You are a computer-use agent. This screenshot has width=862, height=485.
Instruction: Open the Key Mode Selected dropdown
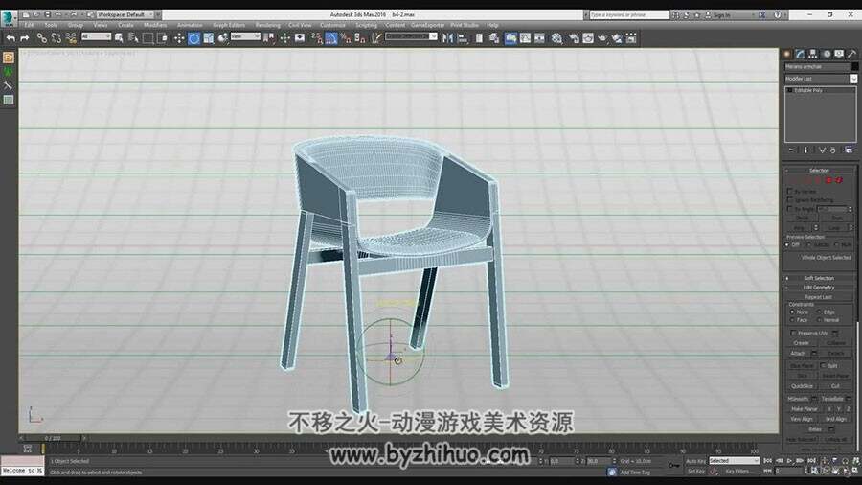tap(734, 461)
